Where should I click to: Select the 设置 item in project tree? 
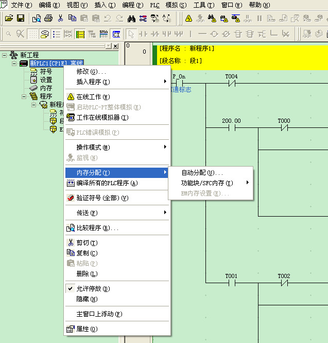pos(46,80)
